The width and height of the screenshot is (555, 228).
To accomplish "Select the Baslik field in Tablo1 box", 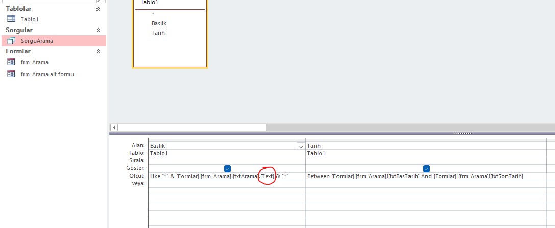I will [x=159, y=23].
